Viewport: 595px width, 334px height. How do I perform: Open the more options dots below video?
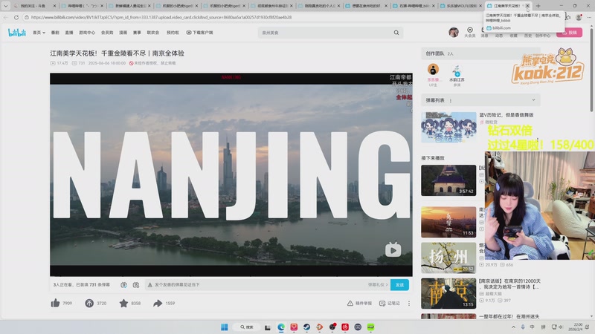pyautogui.click(x=409, y=303)
